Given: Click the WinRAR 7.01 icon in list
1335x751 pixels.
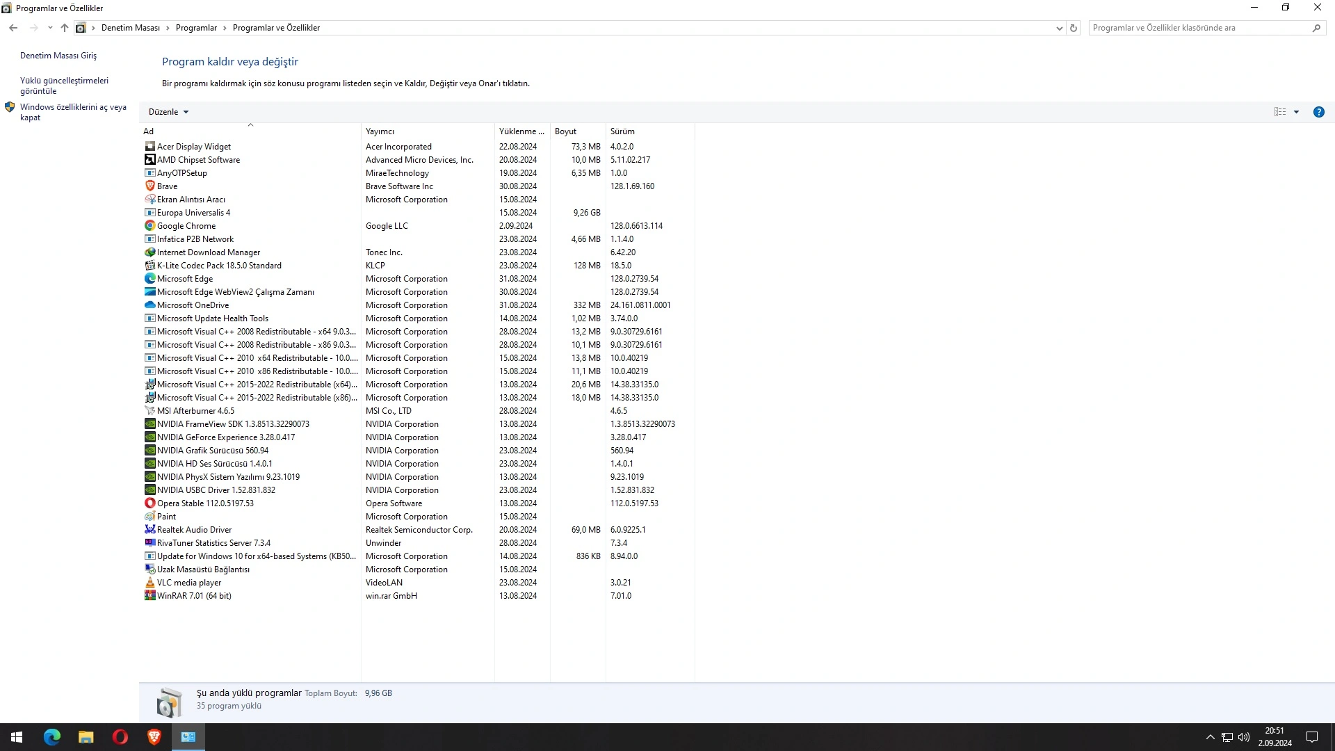Looking at the screenshot, I should (149, 596).
